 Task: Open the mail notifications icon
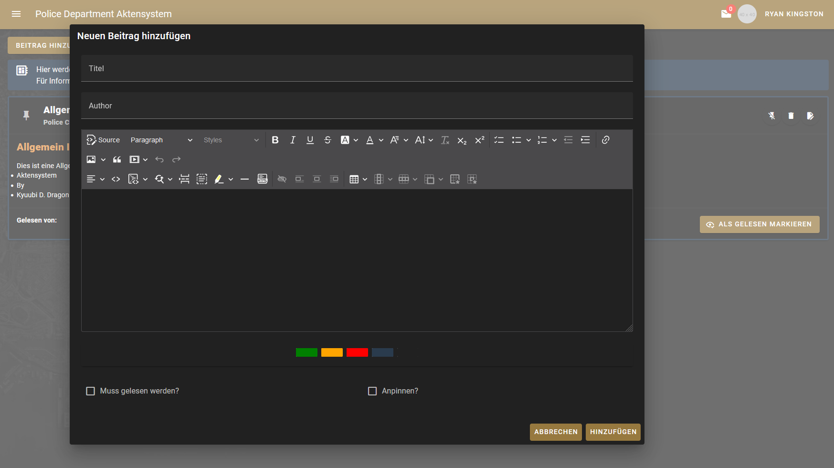[x=726, y=14]
